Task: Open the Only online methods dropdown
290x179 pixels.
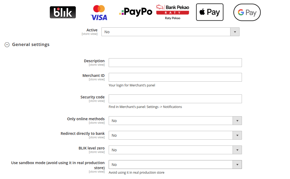Action: [171, 121]
